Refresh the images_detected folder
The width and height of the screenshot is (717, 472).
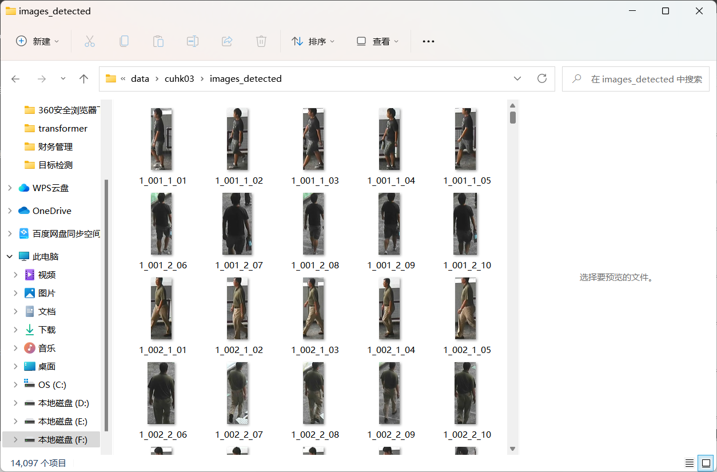(542, 78)
